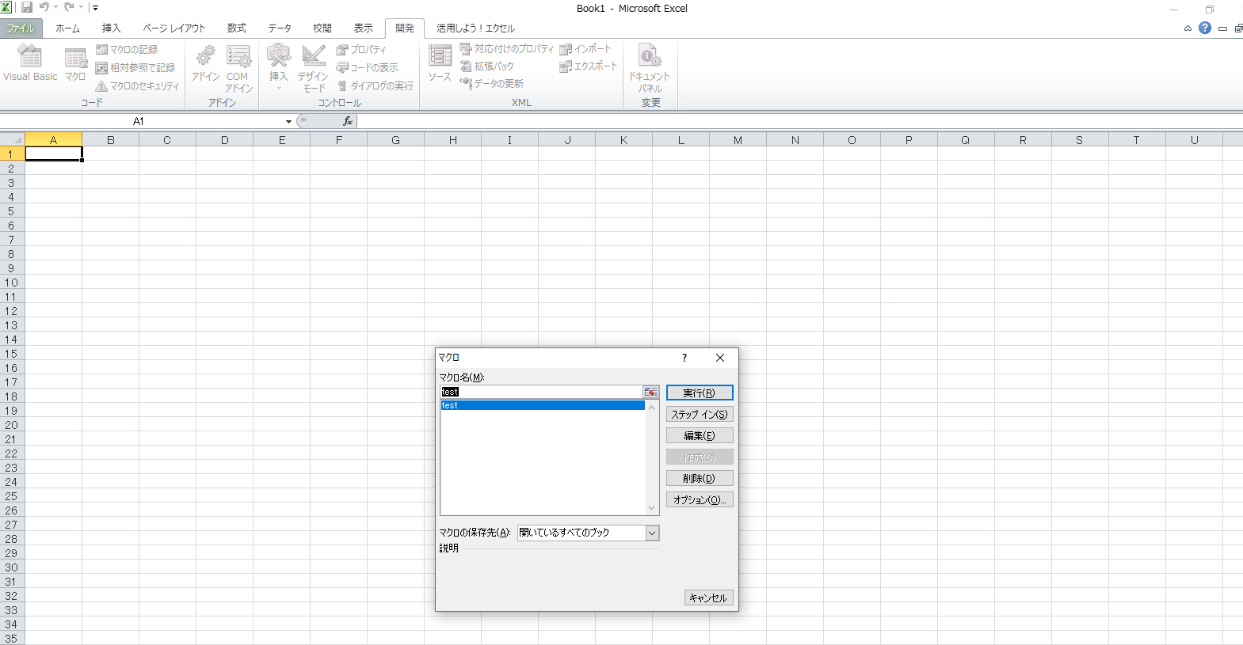Open the Macros list button in the ribbon

click(75, 64)
